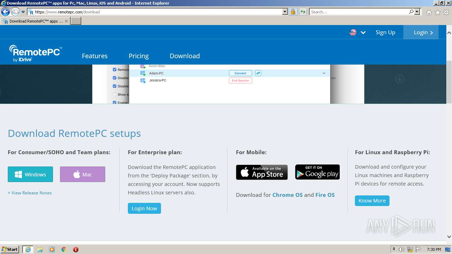Open the Chrome taskbar icon
Viewport: 452px width, 254px height.
coord(64,249)
